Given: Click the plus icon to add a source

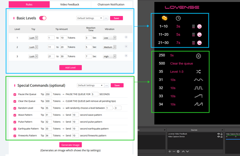Looking at the screenshot, I should pos(170,151).
